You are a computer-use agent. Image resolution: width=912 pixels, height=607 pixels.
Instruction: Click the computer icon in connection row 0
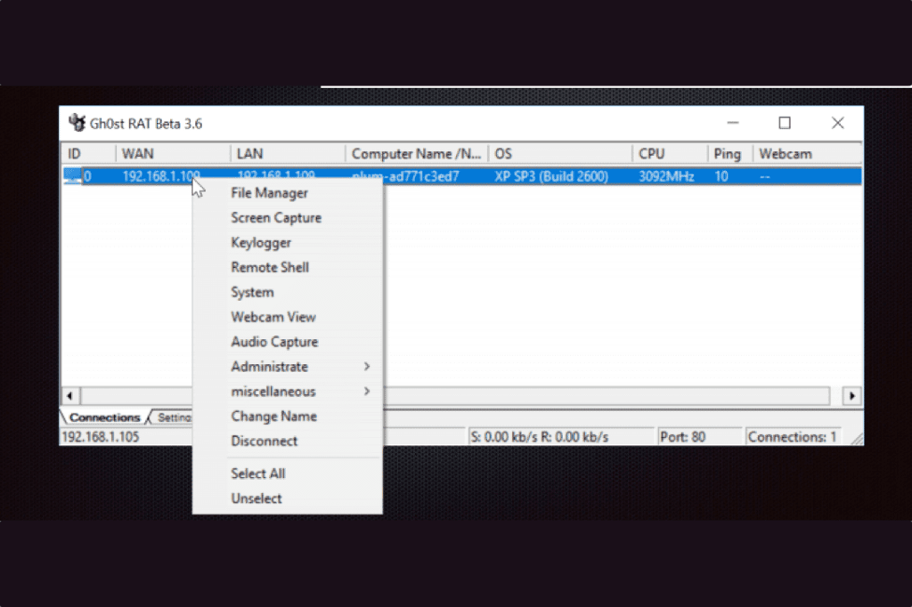(x=73, y=175)
